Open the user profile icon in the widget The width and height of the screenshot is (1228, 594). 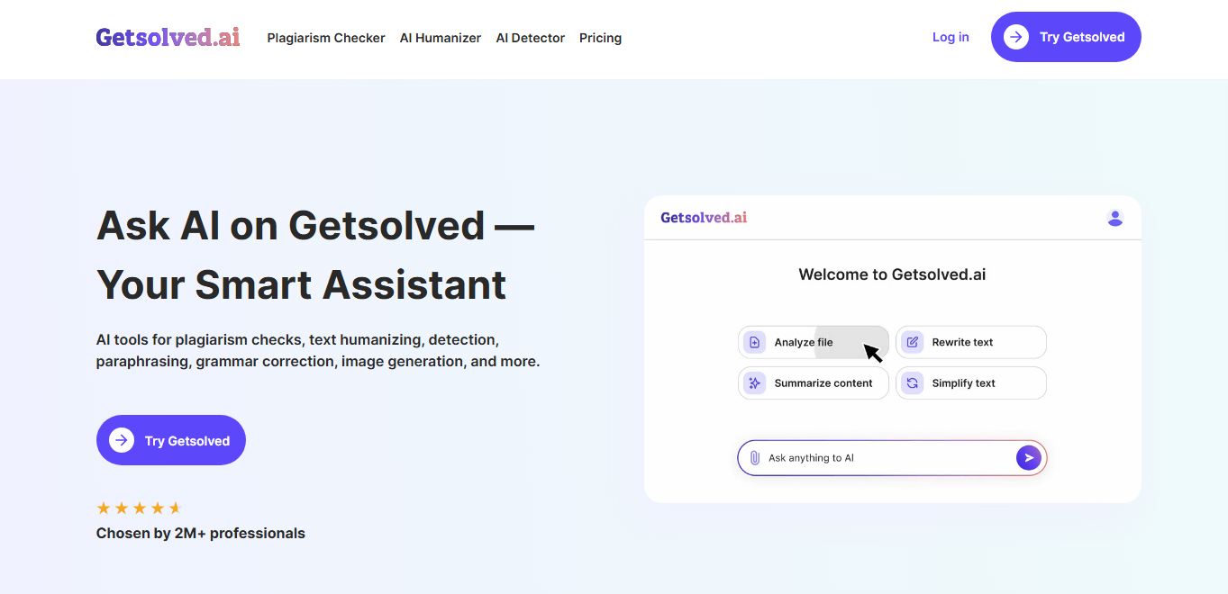[1114, 218]
